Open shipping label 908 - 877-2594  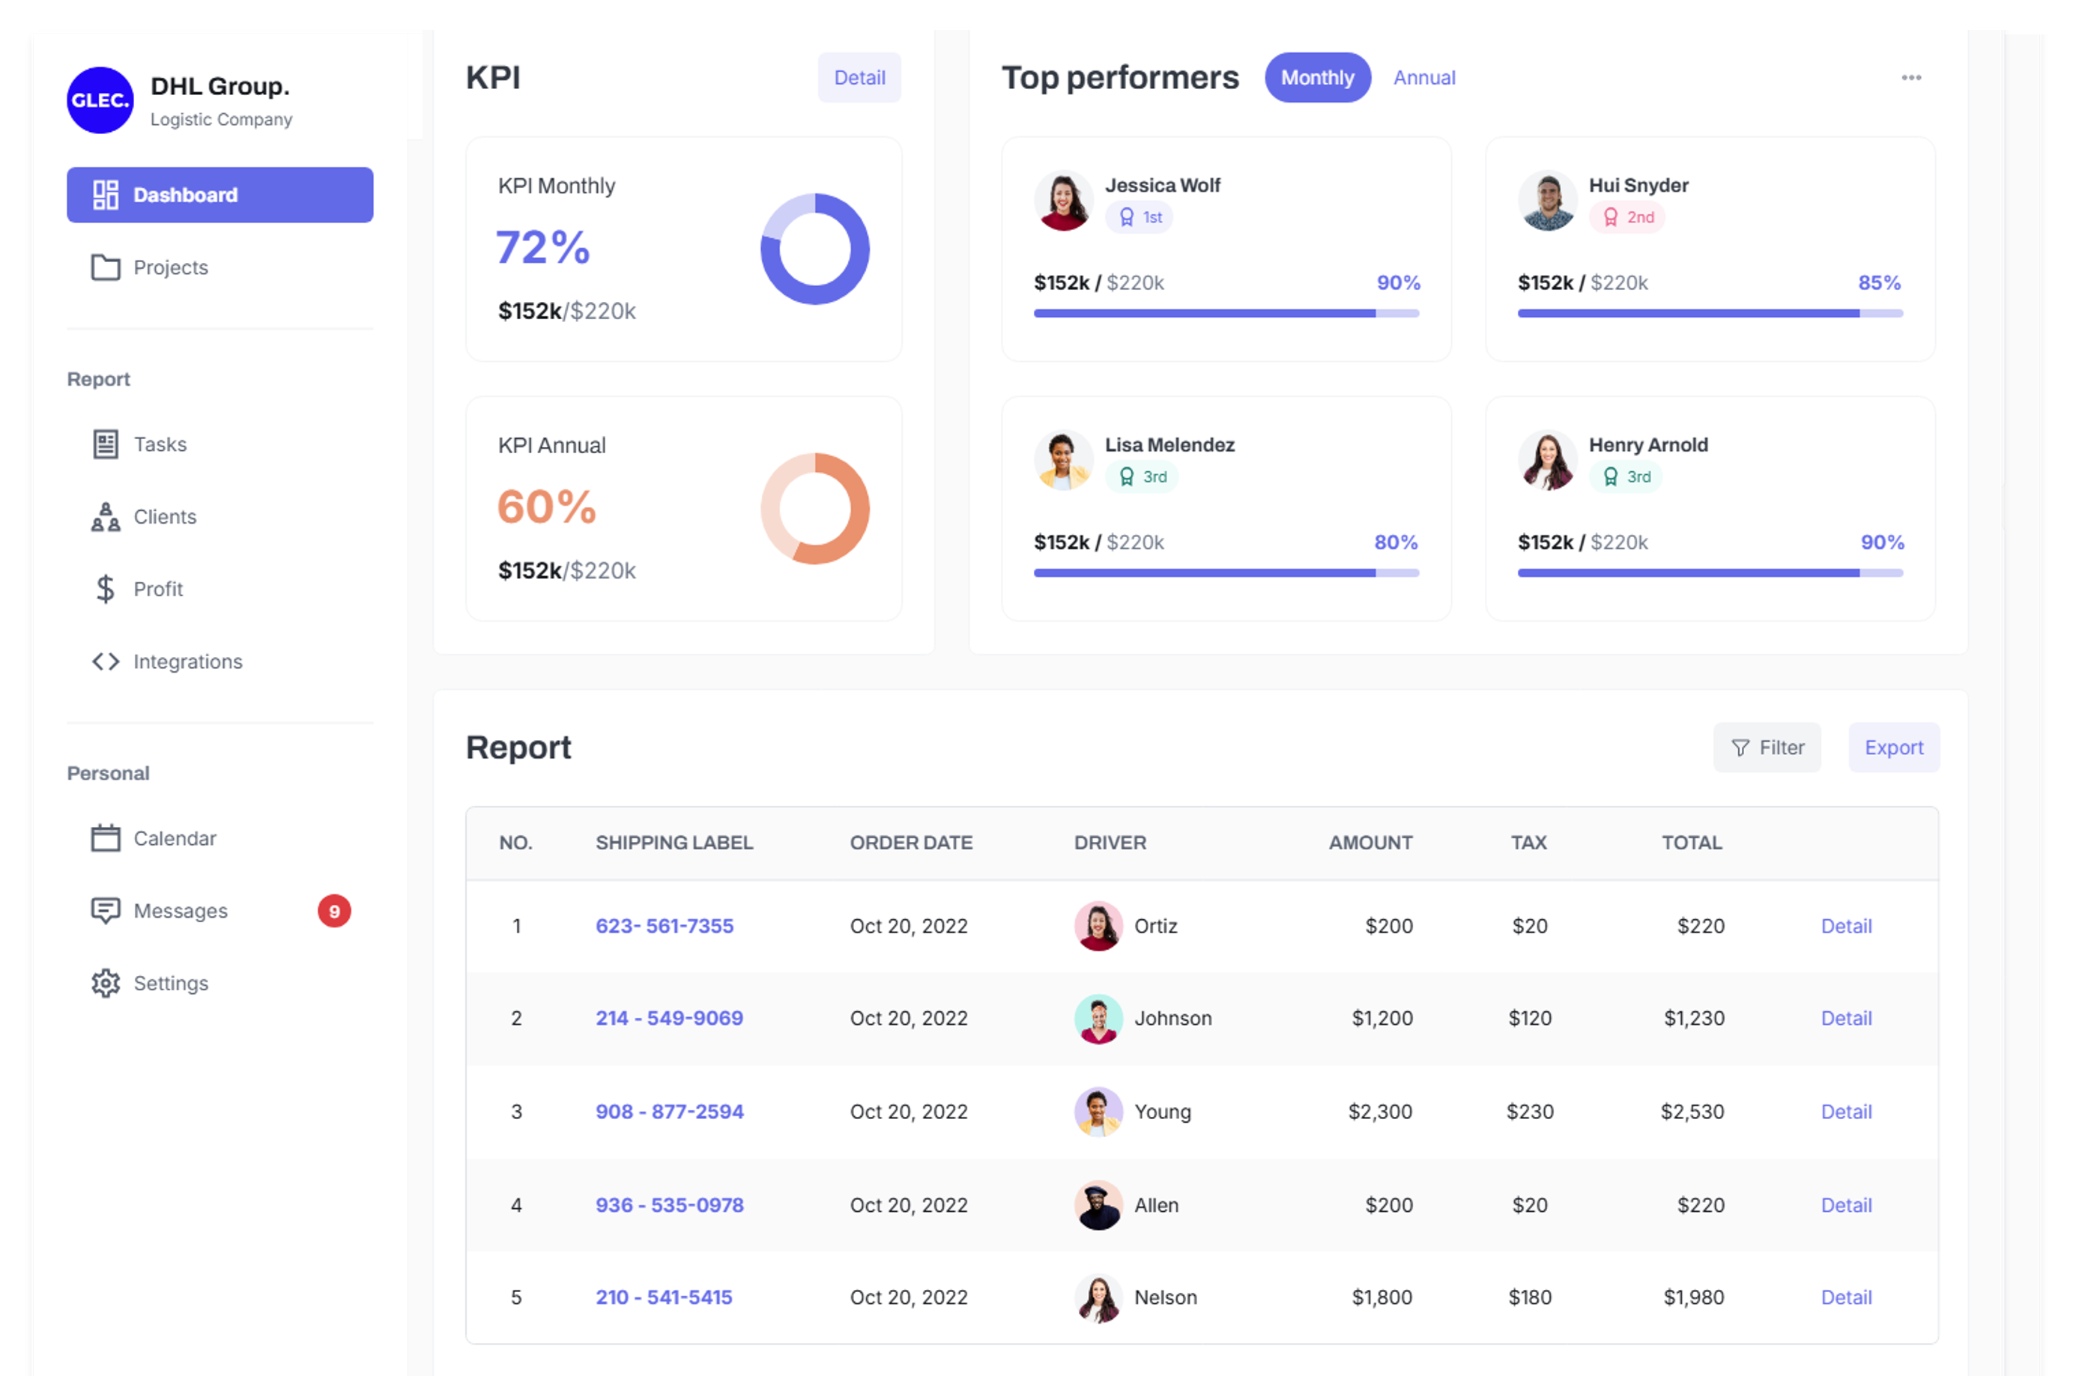(x=669, y=1112)
